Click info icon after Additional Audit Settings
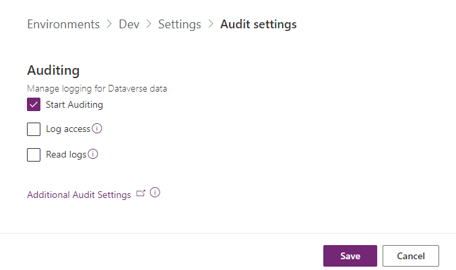Viewport: 456px width, 270px height. tap(155, 193)
